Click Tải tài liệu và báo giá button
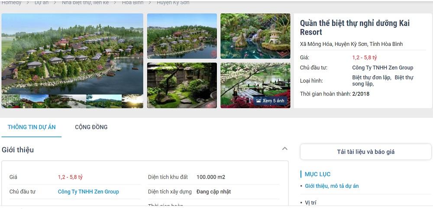 click(x=365, y=152)
